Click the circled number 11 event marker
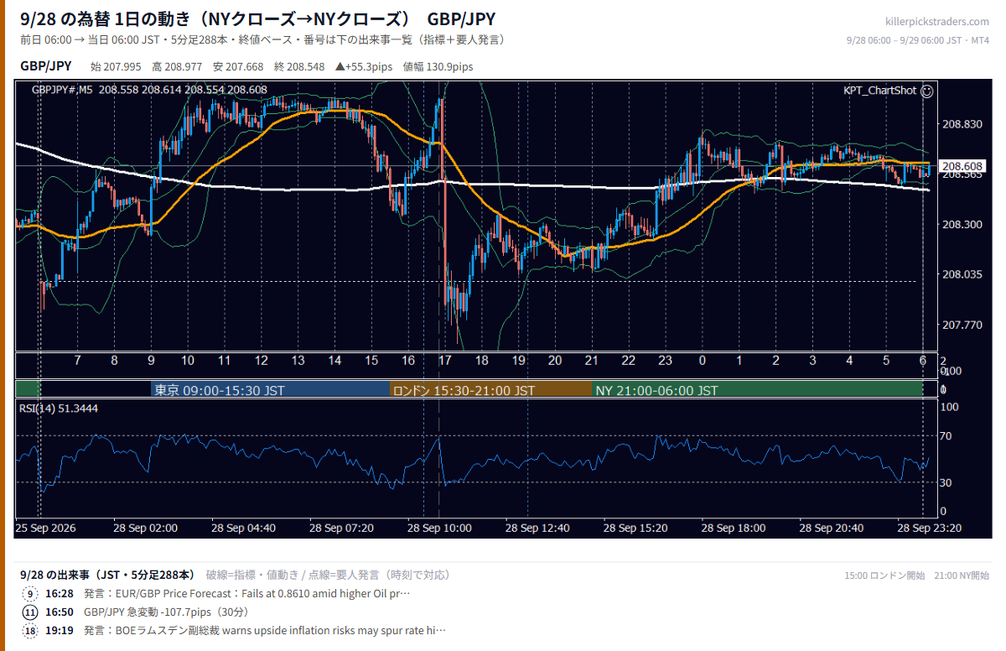Image resolution: width=1006 pixels, height=651 pixels. pyautogui.click(x=30, y=612)
